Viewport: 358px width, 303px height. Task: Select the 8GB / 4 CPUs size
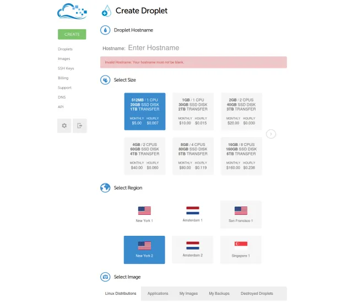pos(193,156)
